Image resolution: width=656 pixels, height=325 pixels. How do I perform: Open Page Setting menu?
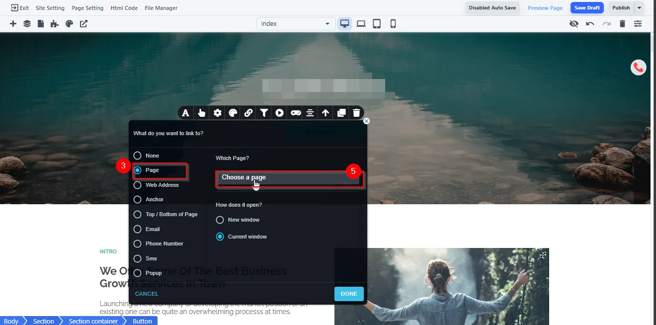(87, 8)
